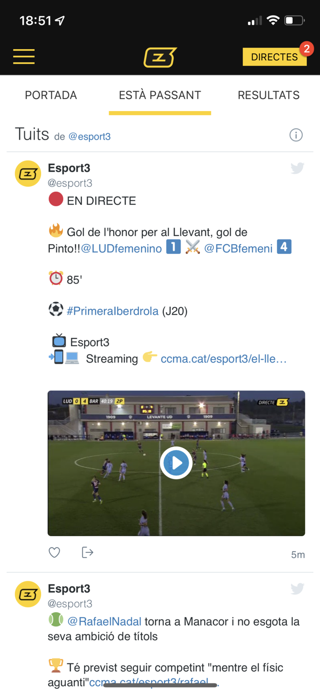
Task: Open the @FCBfemeni mention
Action: 238,249
